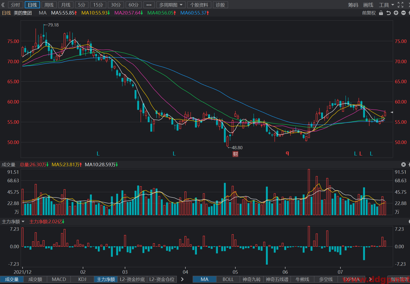Click the 筹码 chips button
The height and width of the screenshot is (284, 410).
click(x=353, y=5)
